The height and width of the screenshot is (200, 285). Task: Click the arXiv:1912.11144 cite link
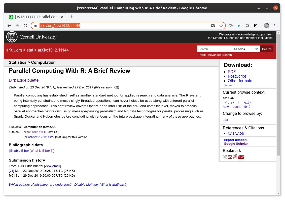(35, 132)
